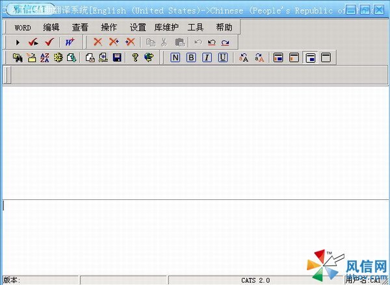
Task: Click the document with padlock icon
Action: click(x=90, y=58)
